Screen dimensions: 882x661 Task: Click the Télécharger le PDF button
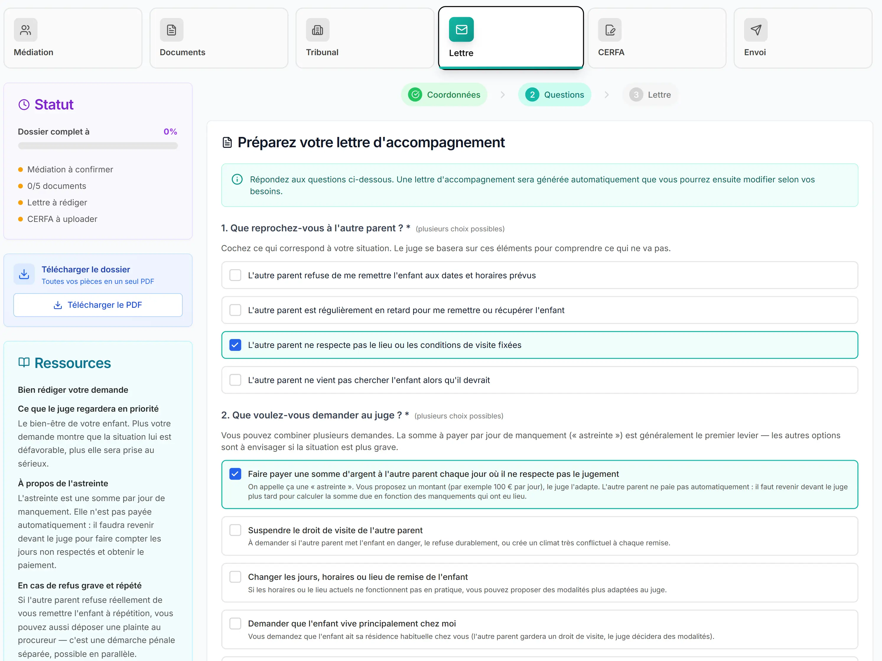[98, 305]
